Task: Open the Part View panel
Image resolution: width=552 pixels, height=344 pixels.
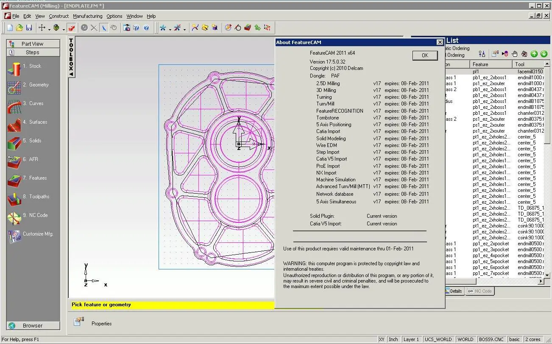Action: point(33,44)
